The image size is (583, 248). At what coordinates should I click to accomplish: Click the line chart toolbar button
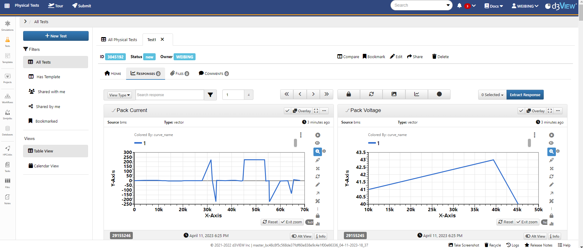[x=416, y=94]
